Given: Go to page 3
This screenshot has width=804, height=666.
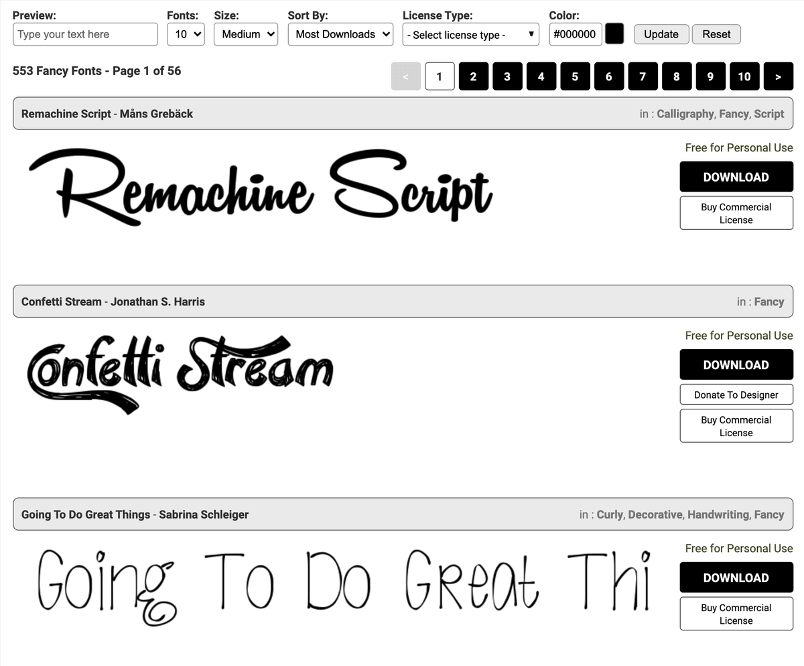Looking at the screenshot, I should [x=507, y=76].
